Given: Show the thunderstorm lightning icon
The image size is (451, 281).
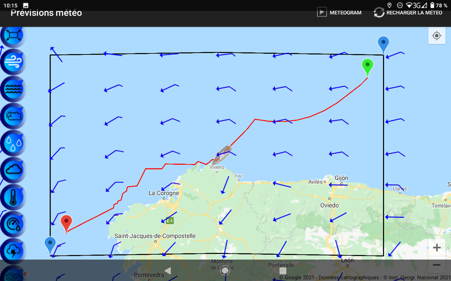Looking at the screenshot, I should coord(13,251).
